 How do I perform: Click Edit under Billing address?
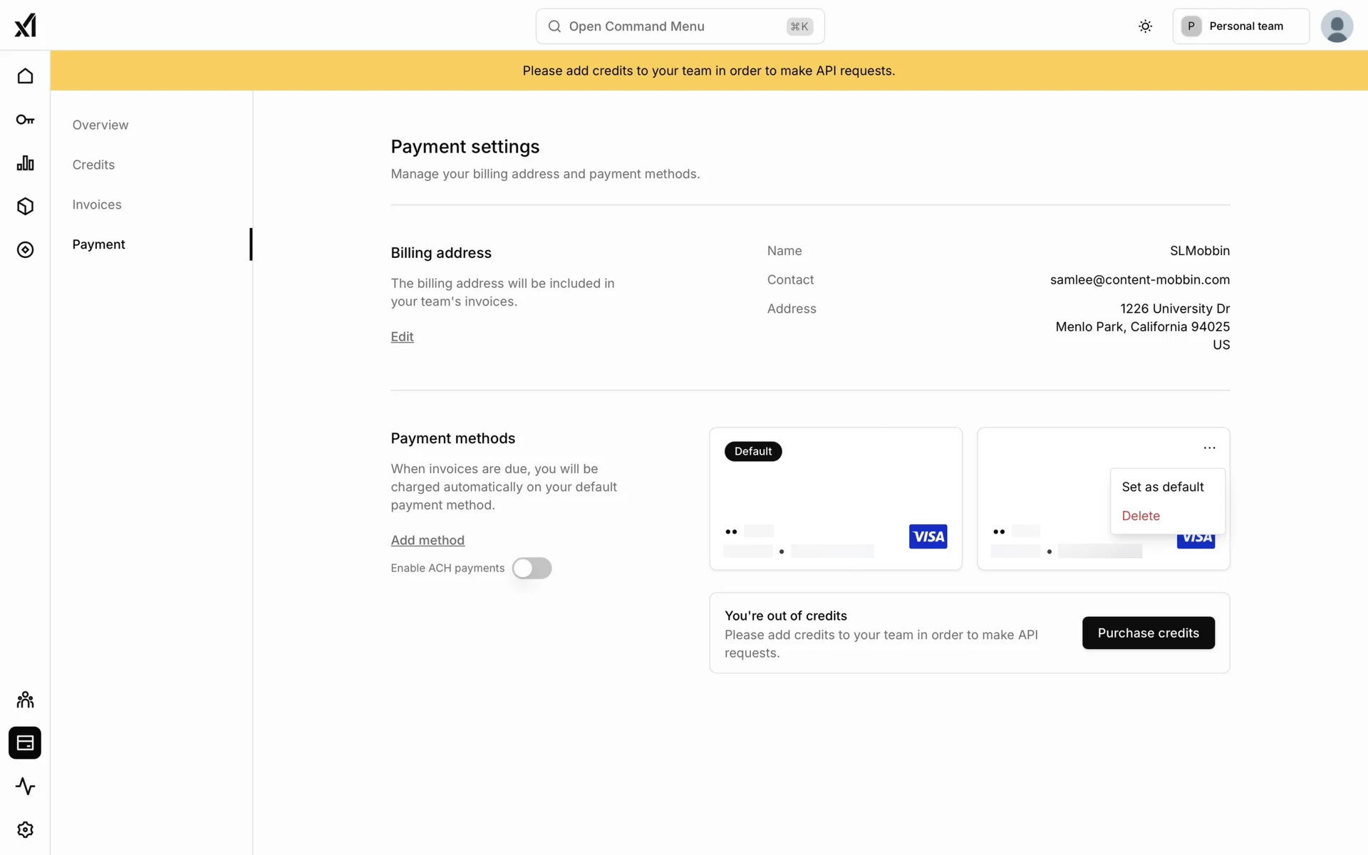[x=402, y=336]
